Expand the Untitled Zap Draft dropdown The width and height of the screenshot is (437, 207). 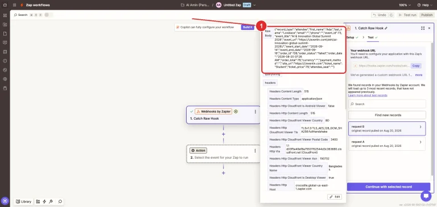coord(254,5)
